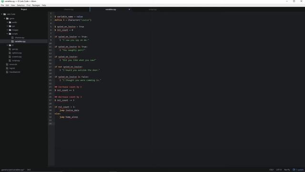Open the Find menu

pos(29,5)
